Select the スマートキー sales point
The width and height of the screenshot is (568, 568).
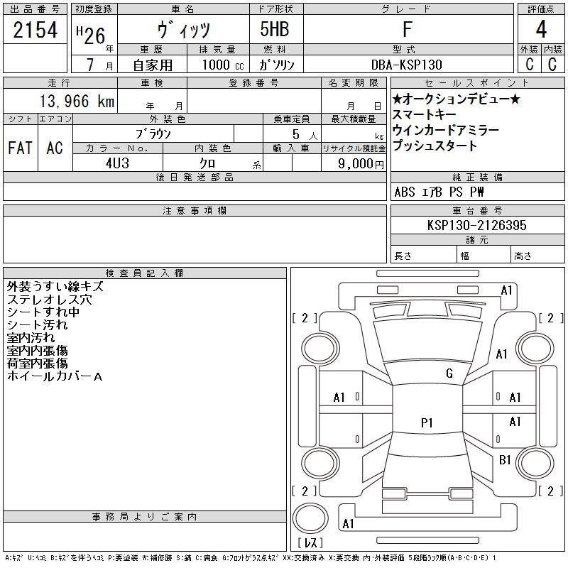click(424, 114)
